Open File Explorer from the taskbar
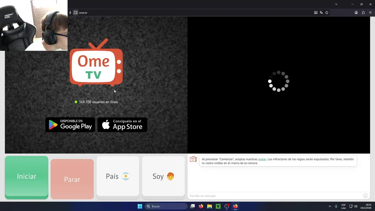Image resolution: width=375 pixels, height=211 pixels. (209, 206)
